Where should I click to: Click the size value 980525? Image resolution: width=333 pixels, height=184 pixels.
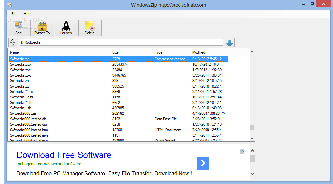(x=118, y=86)
